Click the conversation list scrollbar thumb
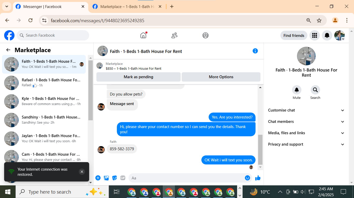The image size is (354, 198). pyautogui.click(x=90, y=90)
